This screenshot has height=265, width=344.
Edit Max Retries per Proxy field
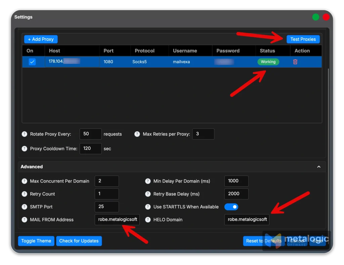point(203,134)
